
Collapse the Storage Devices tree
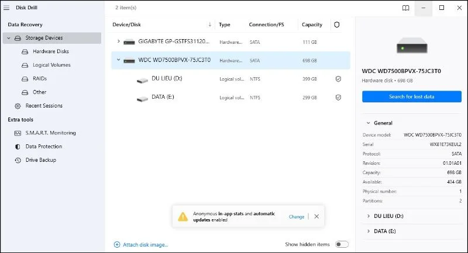coord(9,38)
